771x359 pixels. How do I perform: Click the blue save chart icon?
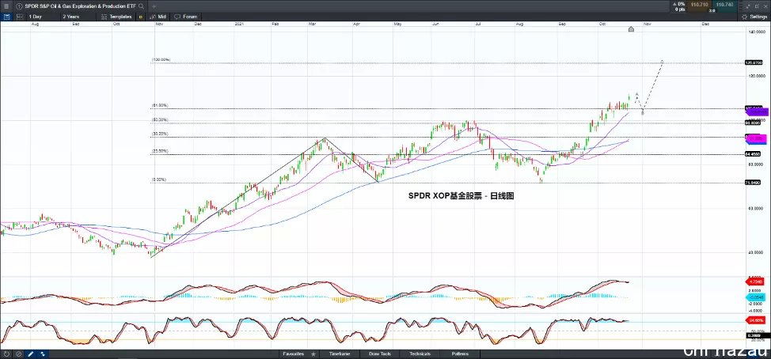tap(6, 17)
